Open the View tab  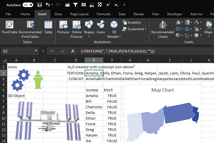pos(156,14)
